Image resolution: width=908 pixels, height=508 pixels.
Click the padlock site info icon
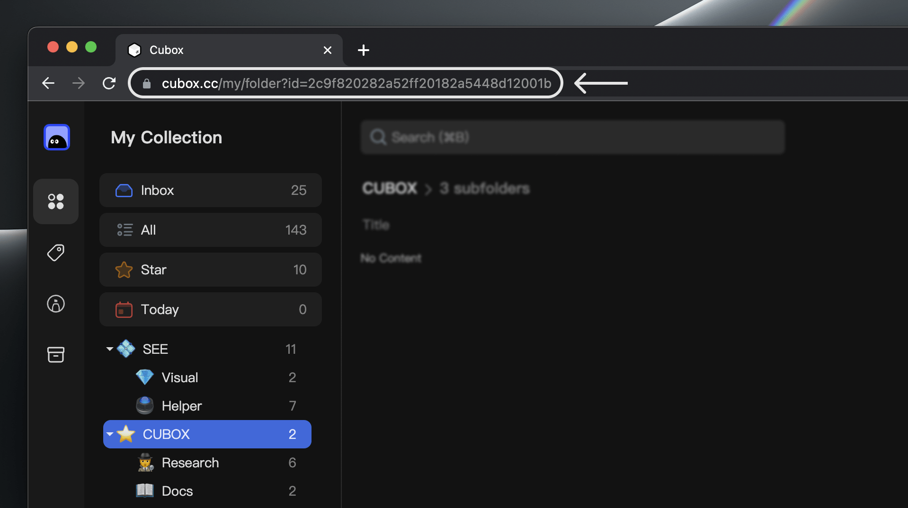point(147,84)
